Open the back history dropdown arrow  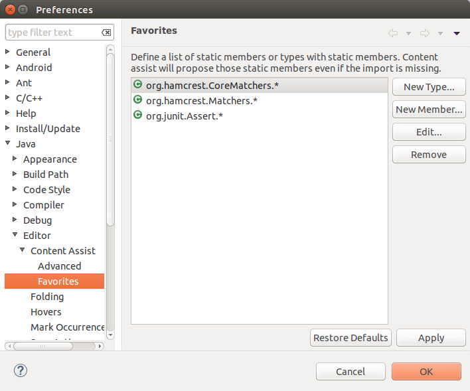coord(408,33)
